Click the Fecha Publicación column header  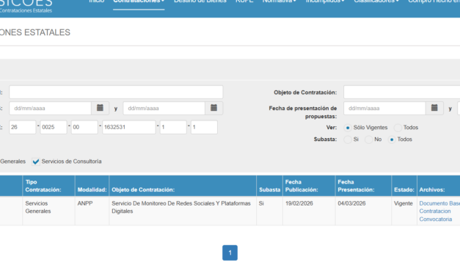coord(309,186)
